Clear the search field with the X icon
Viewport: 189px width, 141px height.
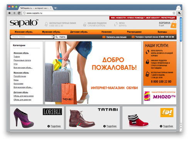pos(52,37)
